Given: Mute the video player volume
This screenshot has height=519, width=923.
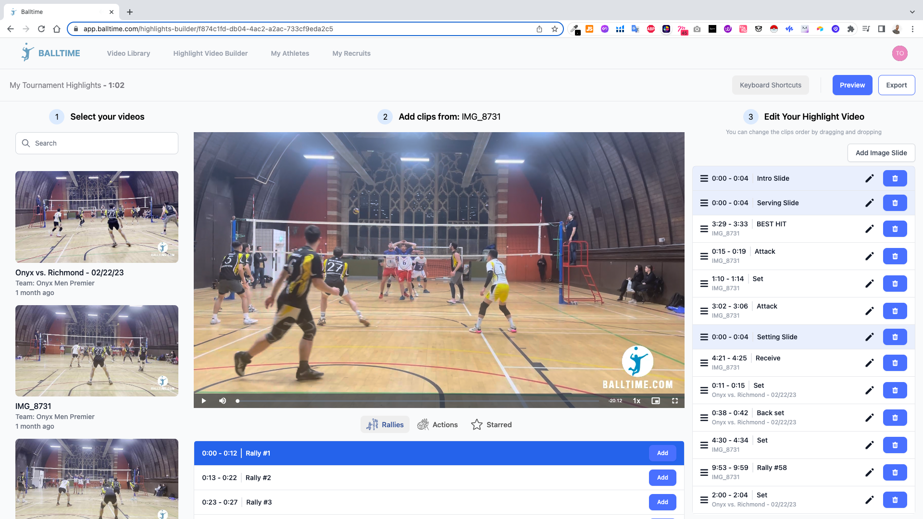Looking at the screenshot, I should pyautogui.click(x=223, y=401).
